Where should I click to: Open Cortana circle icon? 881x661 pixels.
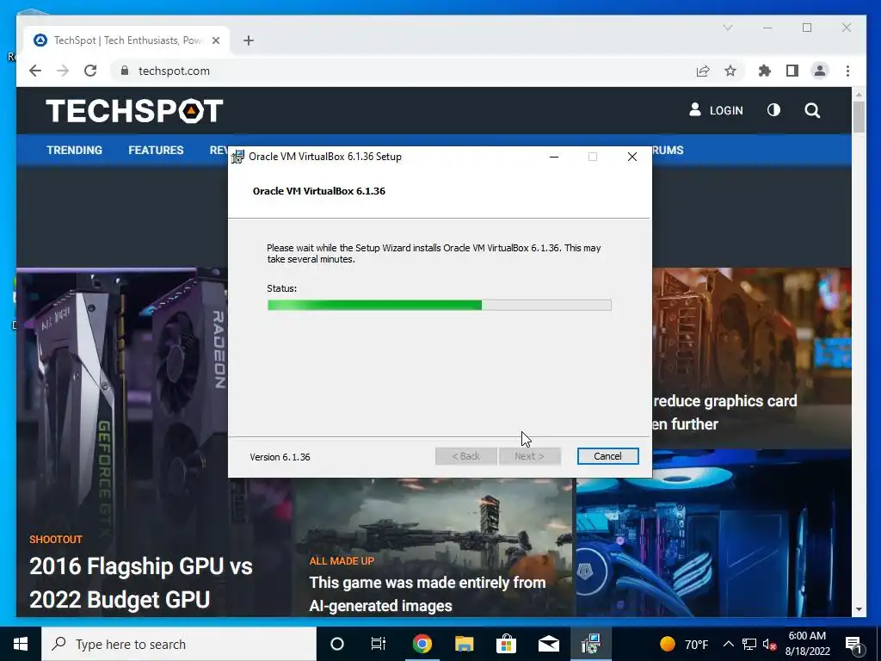337,644
